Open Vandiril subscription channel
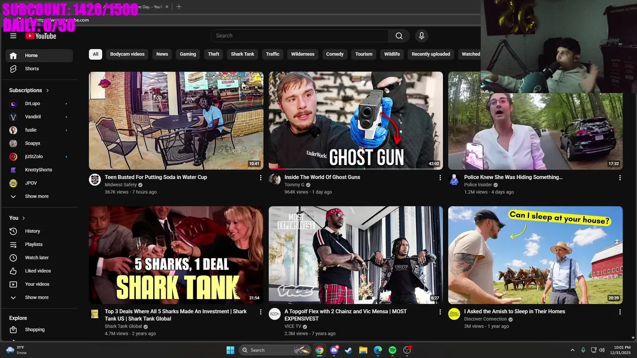637x358 pixels. tap(39, 117)
